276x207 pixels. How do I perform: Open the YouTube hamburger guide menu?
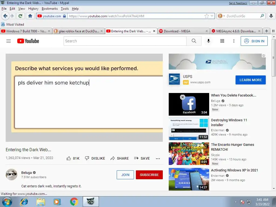[9, 41]
